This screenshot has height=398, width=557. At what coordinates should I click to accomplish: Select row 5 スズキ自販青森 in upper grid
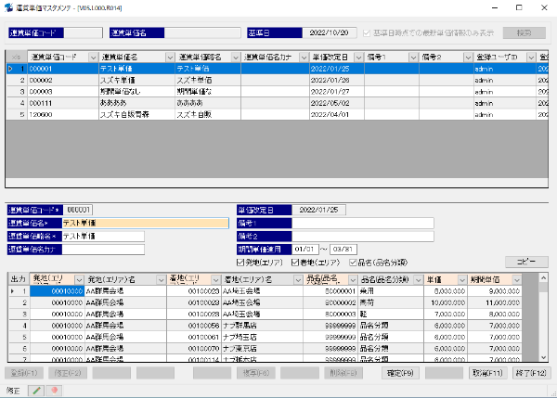click(x=277, y=114)
